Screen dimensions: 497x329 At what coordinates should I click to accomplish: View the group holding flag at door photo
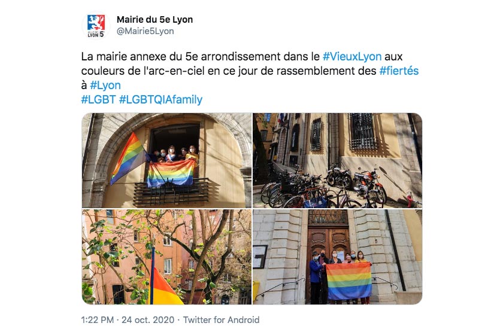point(338,257)
